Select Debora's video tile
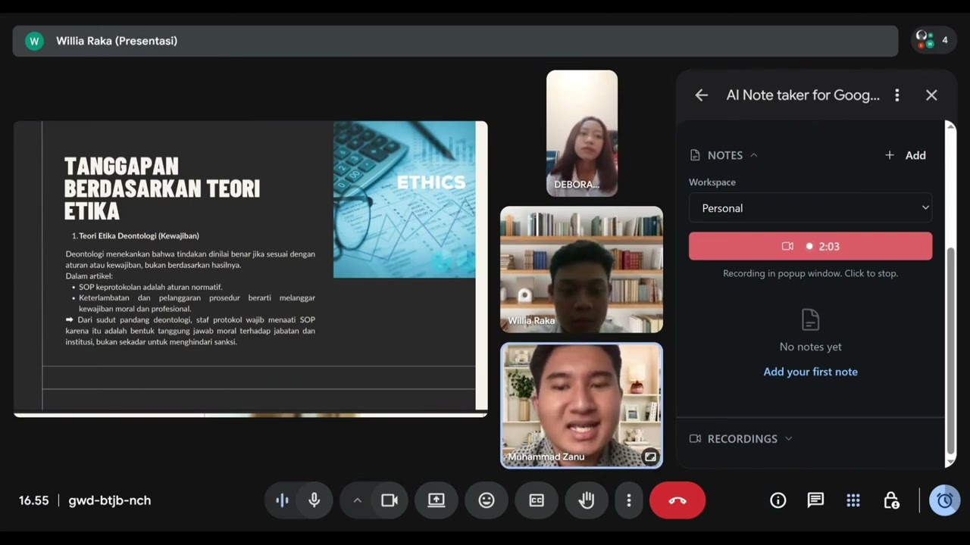Viewport: 970px width, 545px height. pos(582,133)
